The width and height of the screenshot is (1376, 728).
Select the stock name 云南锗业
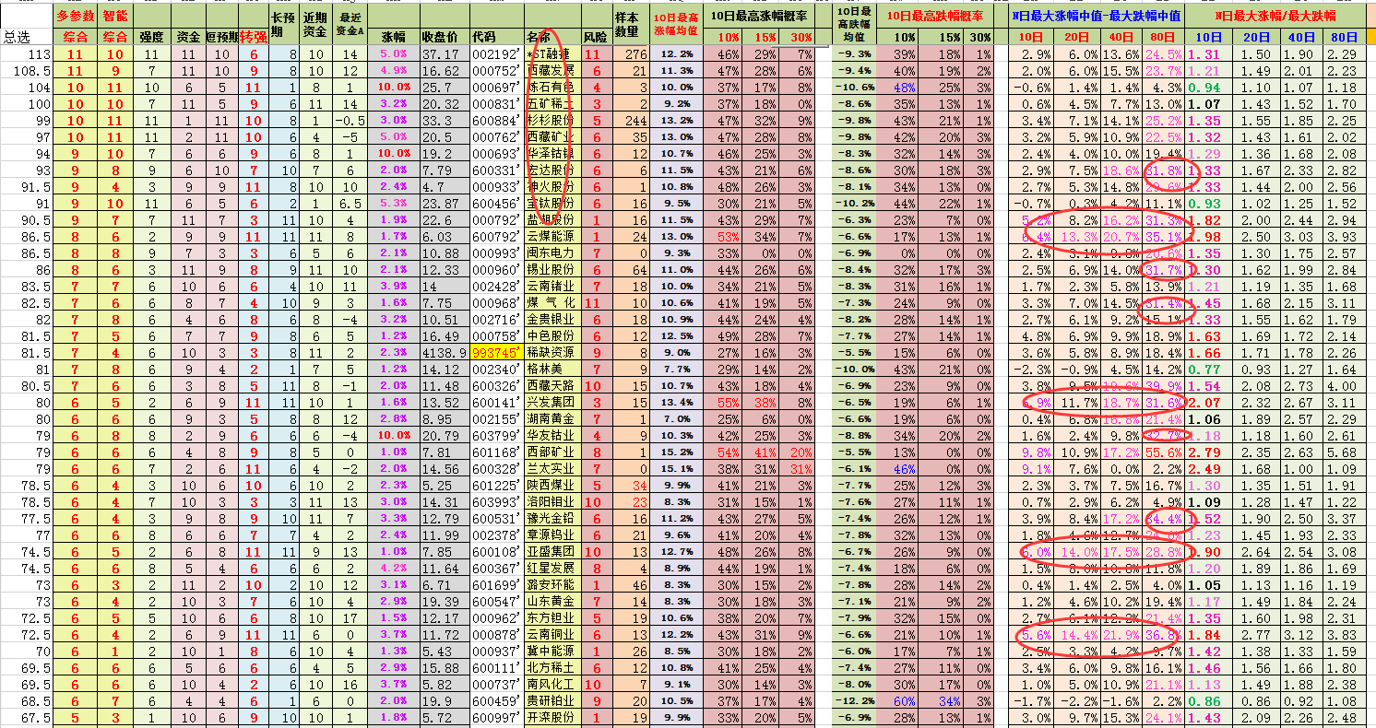click(x=552, y=287)
